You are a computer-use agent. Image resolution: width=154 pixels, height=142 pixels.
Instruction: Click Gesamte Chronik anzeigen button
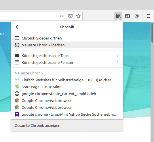pyautogui.click(x=67, y=125)
